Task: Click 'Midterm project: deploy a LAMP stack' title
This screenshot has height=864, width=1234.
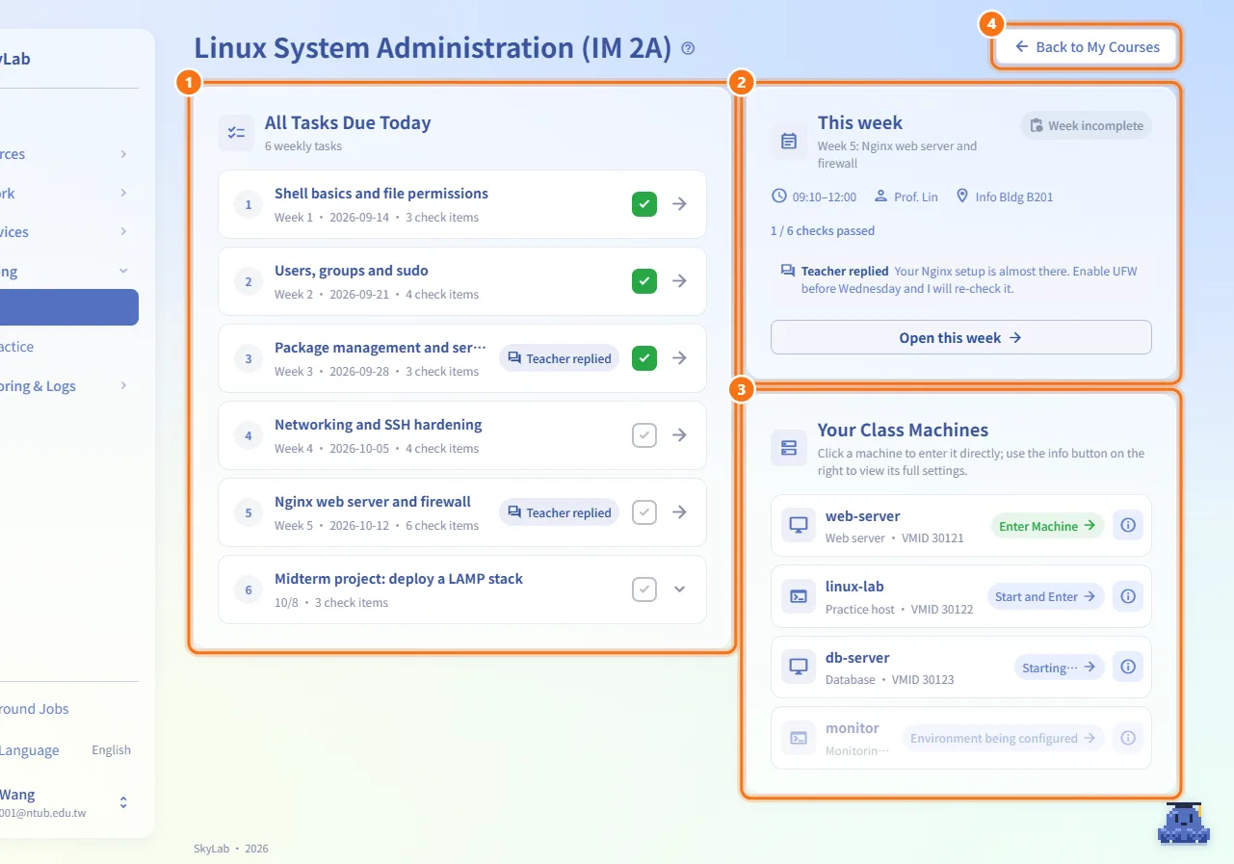Action: point(399,579)
